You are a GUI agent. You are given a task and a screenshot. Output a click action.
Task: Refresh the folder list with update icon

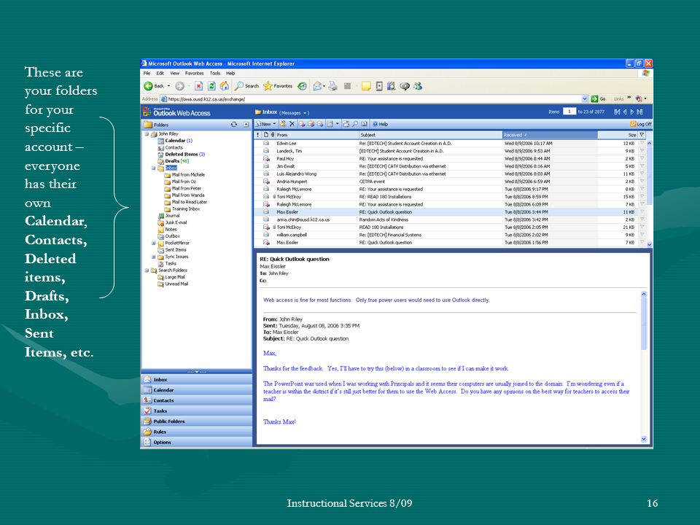click(x=233, y=125)
